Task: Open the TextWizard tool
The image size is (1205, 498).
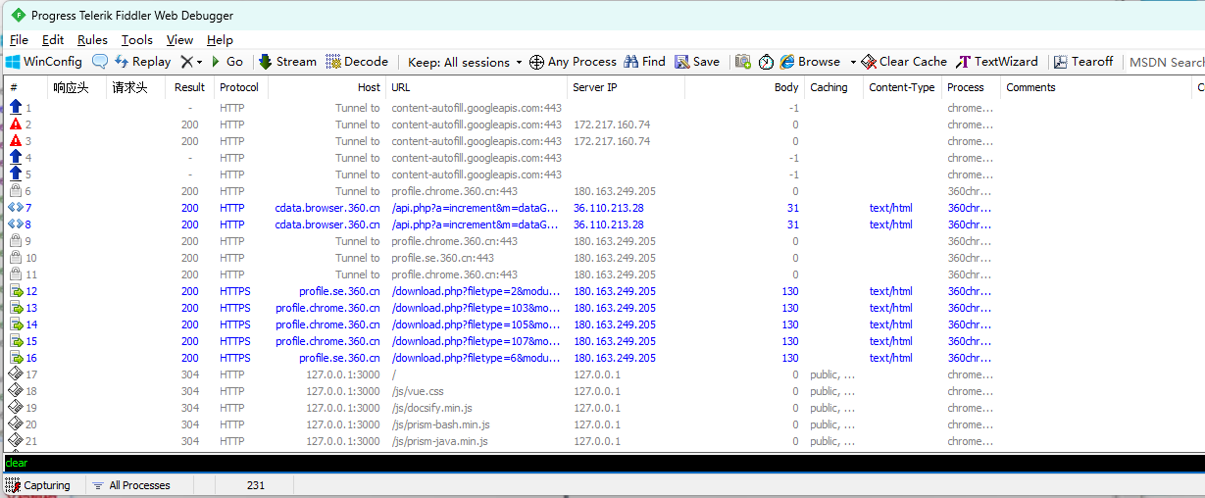Action: pos(996,61)
